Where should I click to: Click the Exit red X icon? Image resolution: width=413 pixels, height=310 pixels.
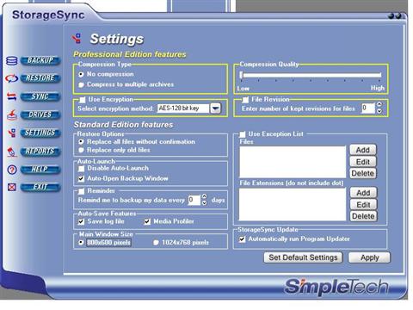click(11, 188)
